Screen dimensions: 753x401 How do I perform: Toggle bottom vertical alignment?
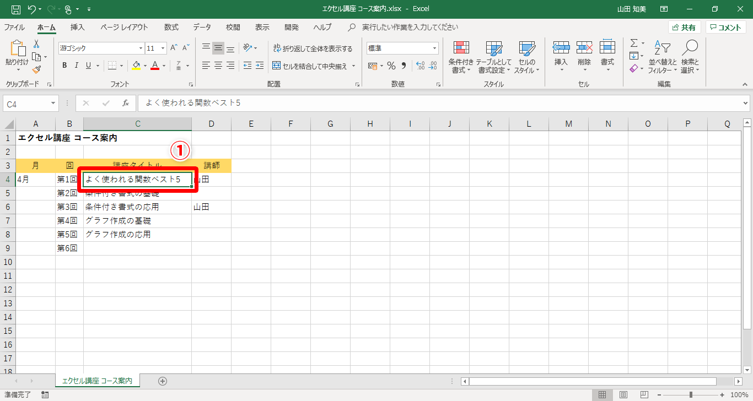[x=230, y=48]
